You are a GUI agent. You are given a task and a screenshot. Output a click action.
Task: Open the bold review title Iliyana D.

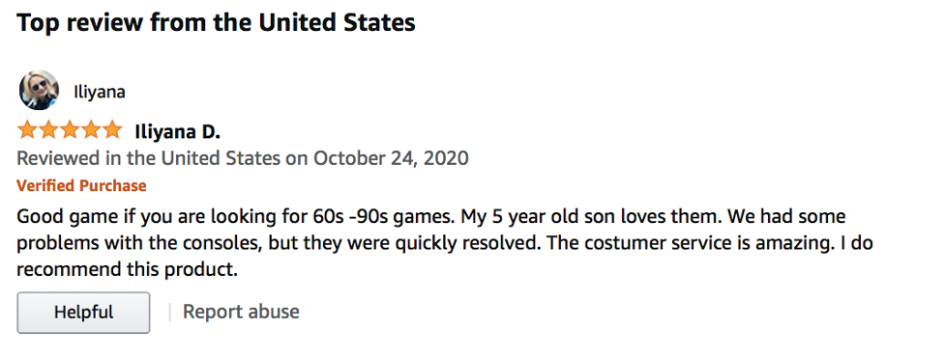pyautogui.click(x=178, y=131)
